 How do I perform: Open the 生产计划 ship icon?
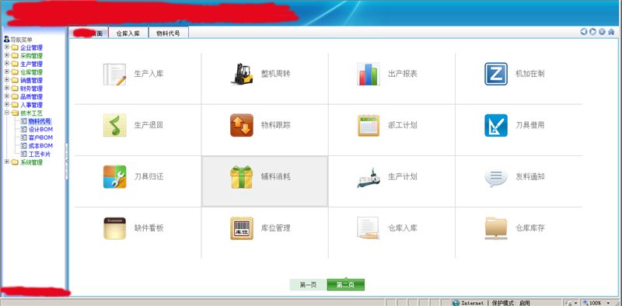(x=369, y=178)
